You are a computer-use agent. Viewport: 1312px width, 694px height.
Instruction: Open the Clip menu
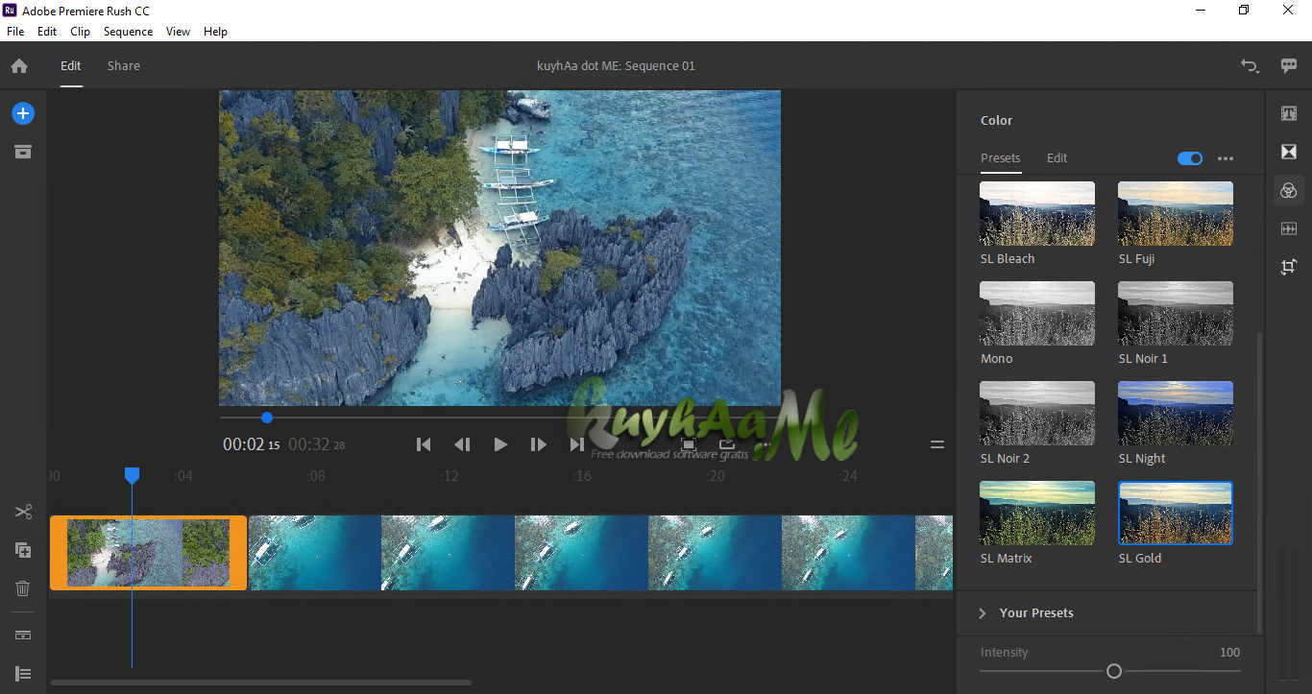(x=81, y=32)
